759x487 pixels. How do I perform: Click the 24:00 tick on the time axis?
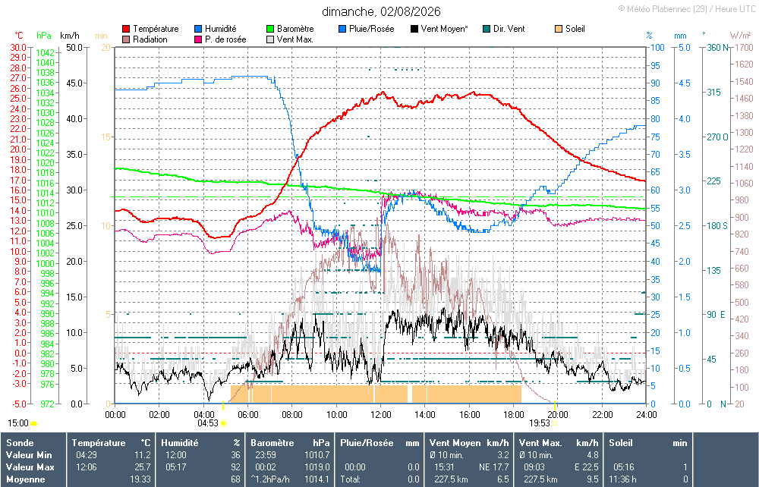pyautogui.click(x=646, y=415)
